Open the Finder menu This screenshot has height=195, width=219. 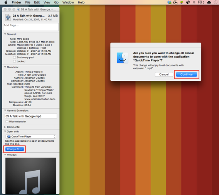[17, 2]
